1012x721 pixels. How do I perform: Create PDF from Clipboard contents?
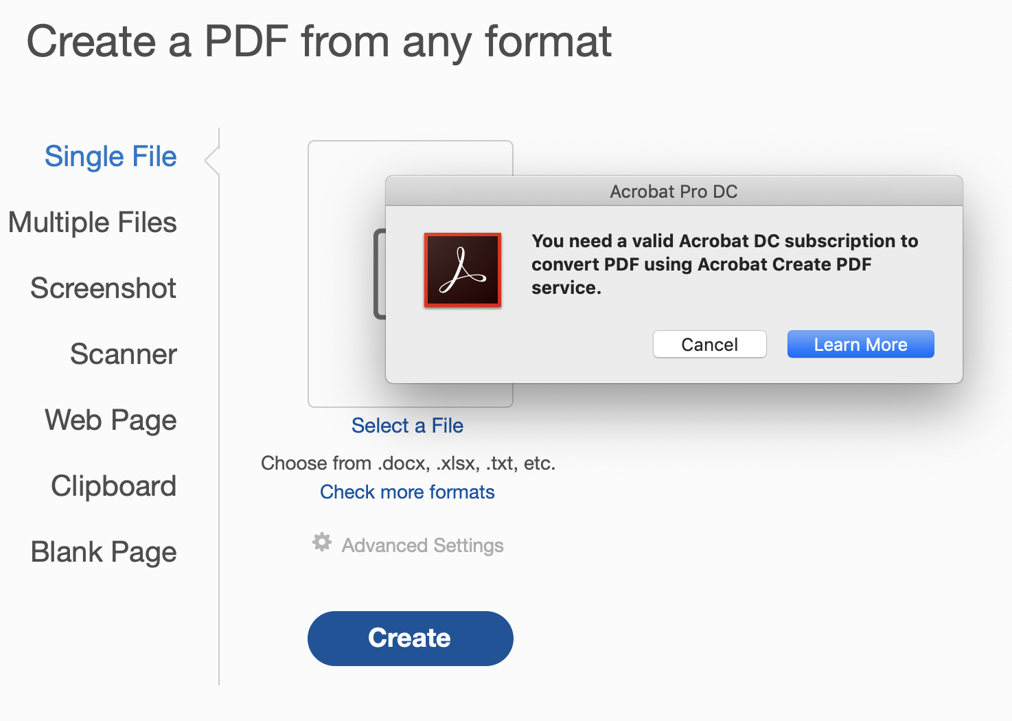point(113,485)
